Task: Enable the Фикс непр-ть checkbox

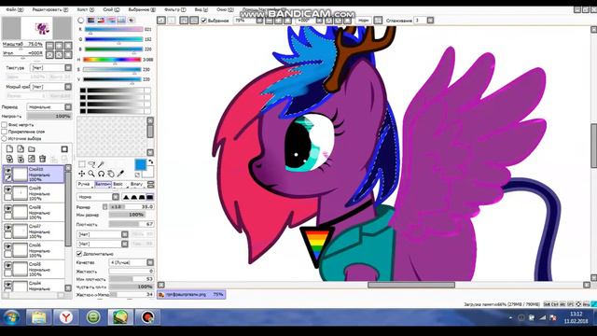Action: coord(4,124)
